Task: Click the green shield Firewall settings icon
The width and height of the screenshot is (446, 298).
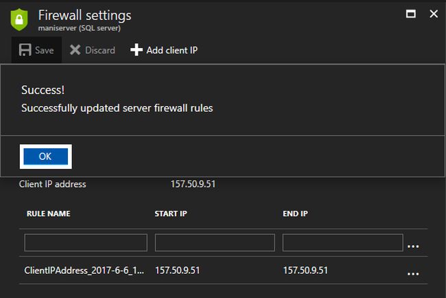Action: click(20, 19)
